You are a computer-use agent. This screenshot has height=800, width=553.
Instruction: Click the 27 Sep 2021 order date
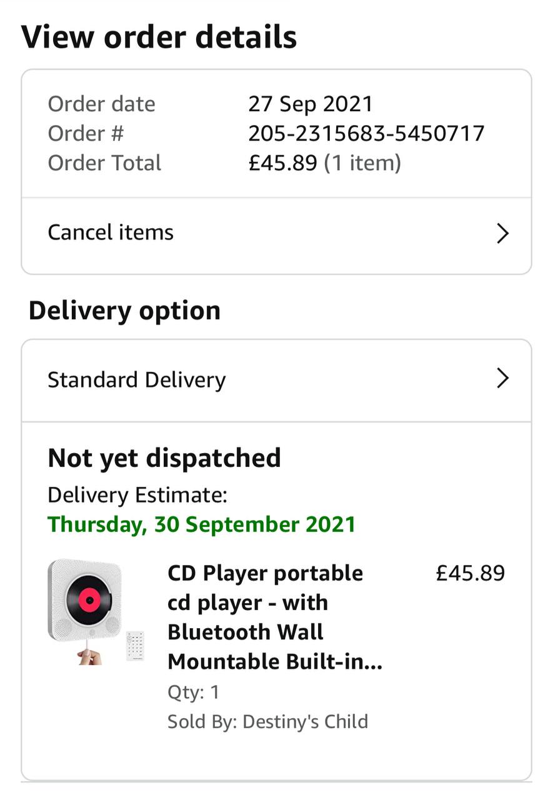[x=311, y=104]
